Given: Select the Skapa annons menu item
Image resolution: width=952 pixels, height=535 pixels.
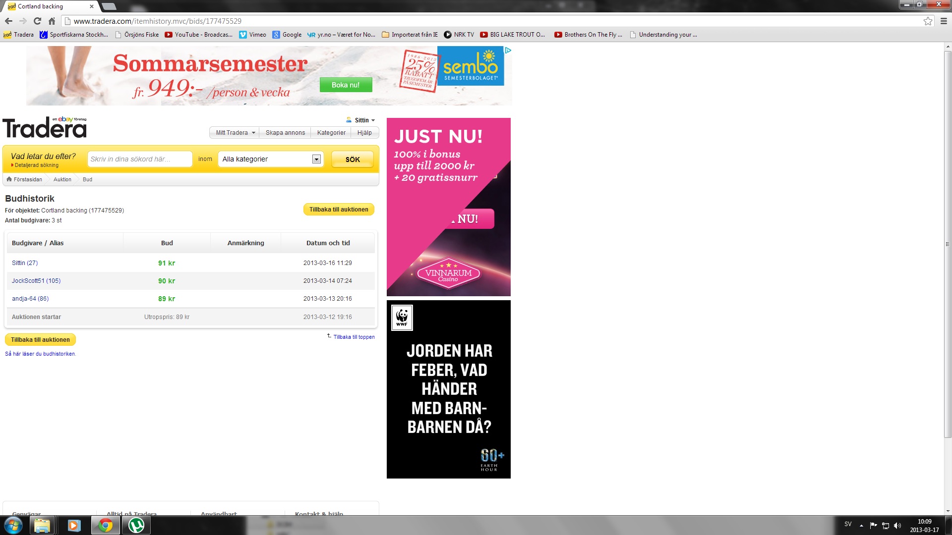Looking at the screenshot, I should pos(285,133).
